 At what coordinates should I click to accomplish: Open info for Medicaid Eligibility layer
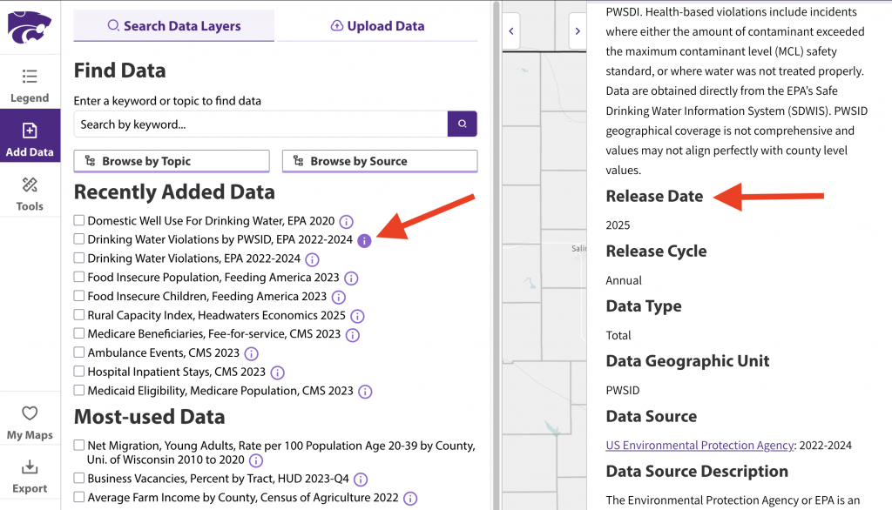pos(365,391)
